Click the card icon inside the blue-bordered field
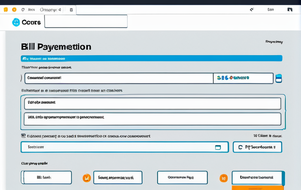Viewport: 301px width, 190px height. (x=218, y=147)
